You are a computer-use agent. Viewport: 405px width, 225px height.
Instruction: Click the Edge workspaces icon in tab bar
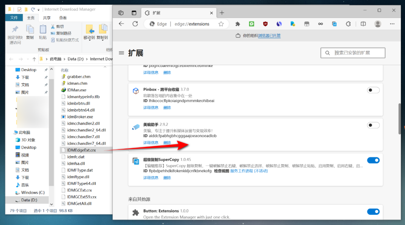point(121,13)
